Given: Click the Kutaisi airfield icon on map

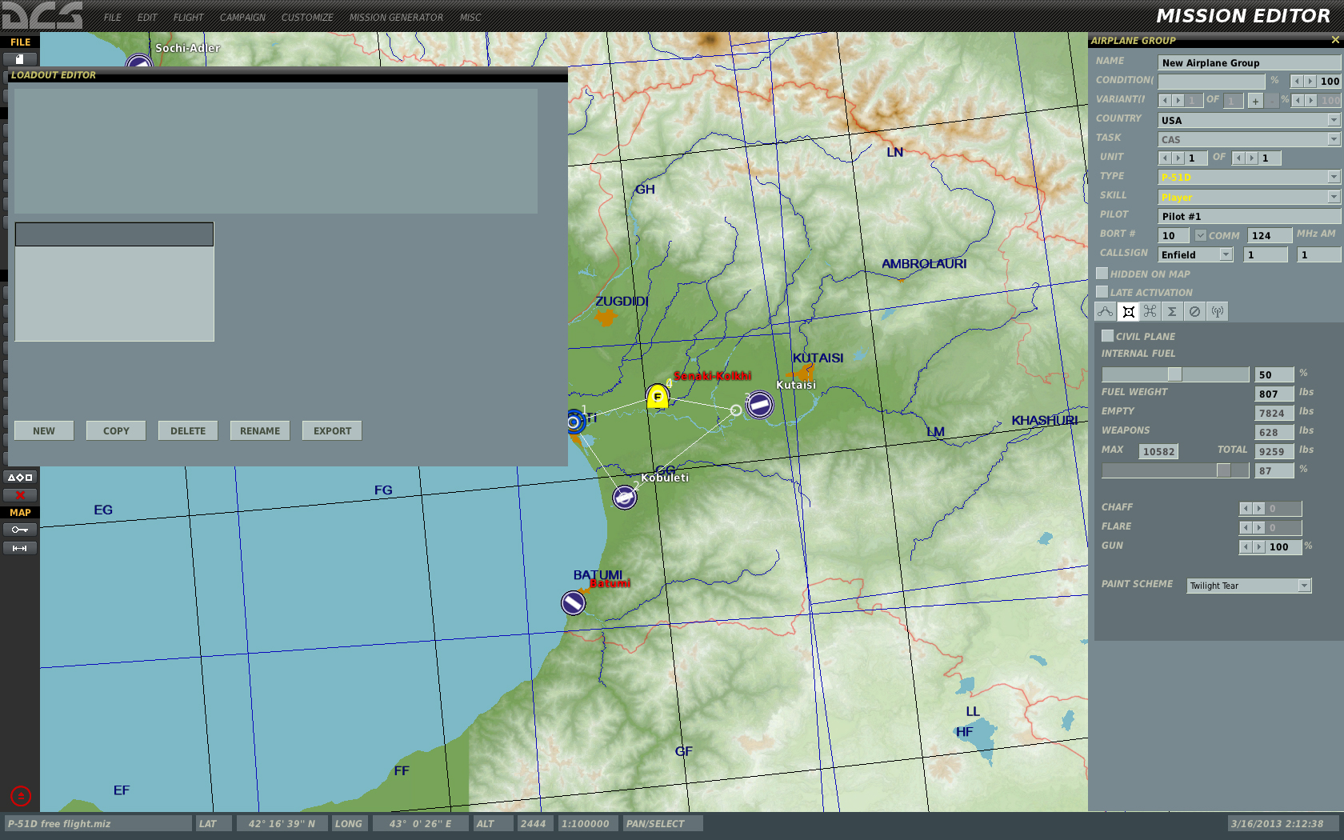Looking at the screenshot, I should 760,405.
